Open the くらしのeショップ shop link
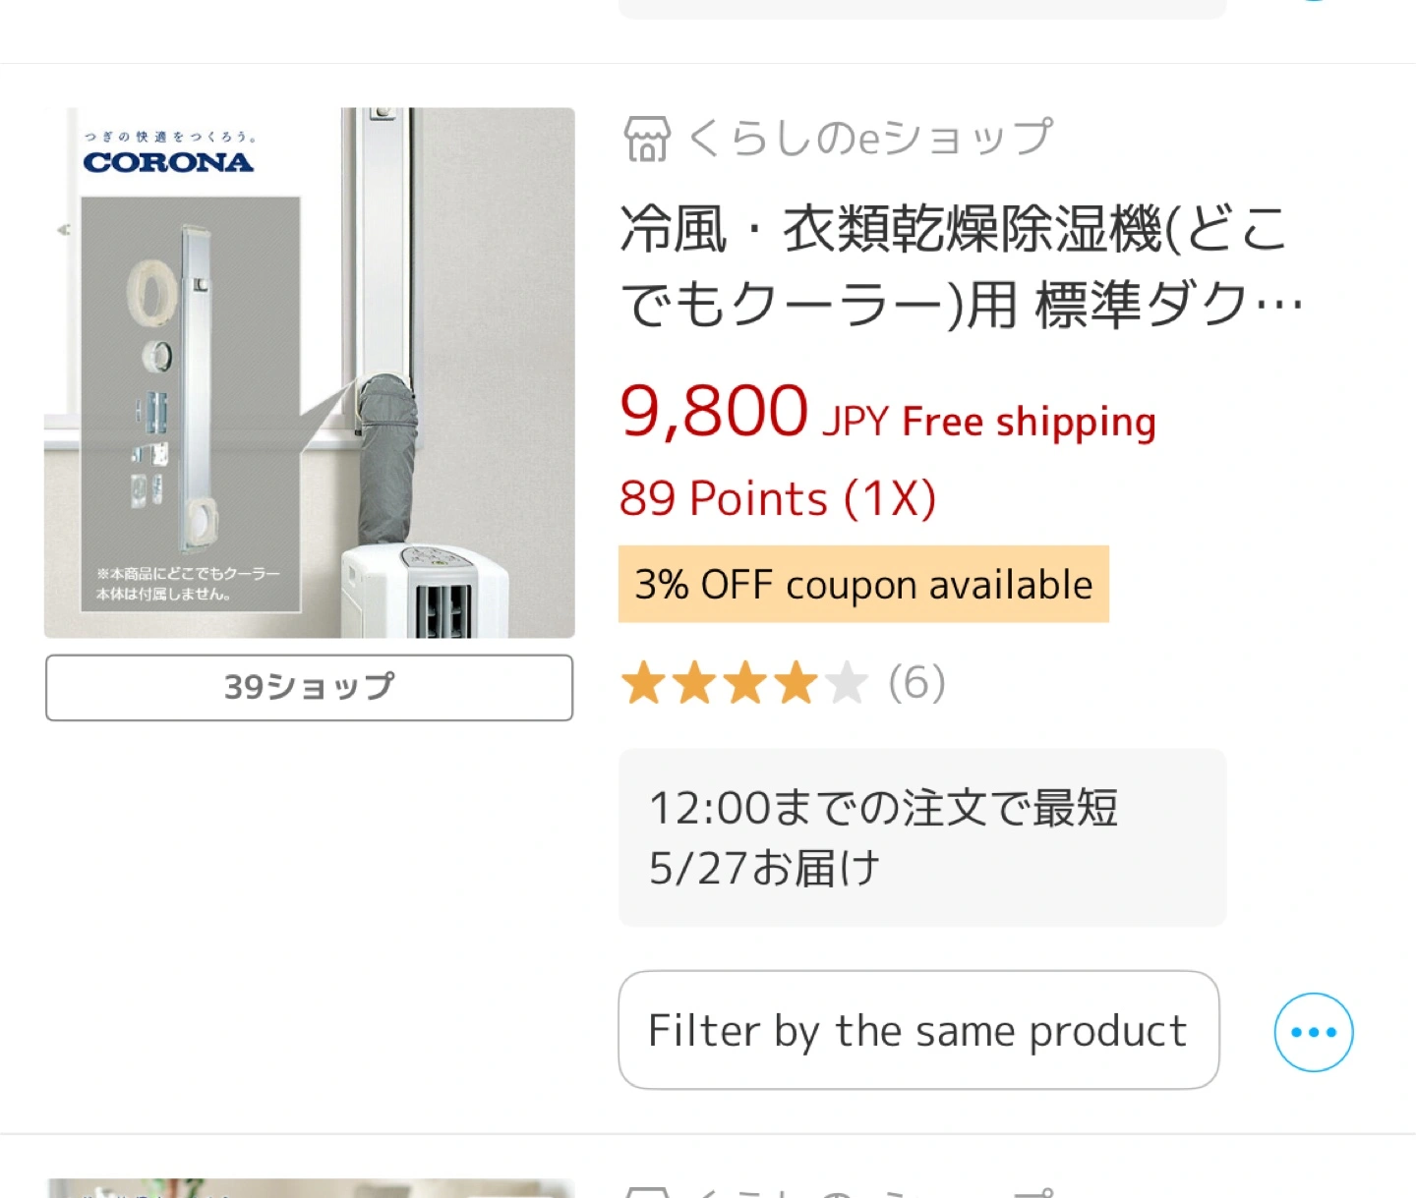Image resolution: width=1416 pixels, height=1198 pixels. pos(869,139)
